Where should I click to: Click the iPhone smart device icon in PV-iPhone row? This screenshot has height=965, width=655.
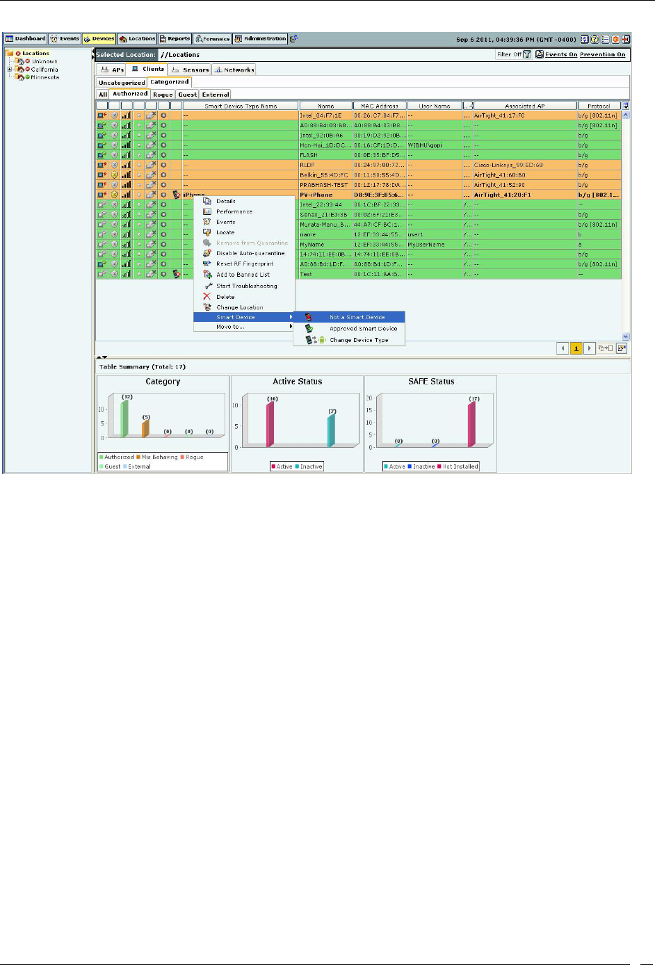pos(177,195)
